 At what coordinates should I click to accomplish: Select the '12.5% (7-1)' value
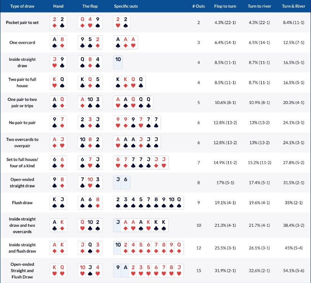[x=293, y=42]
